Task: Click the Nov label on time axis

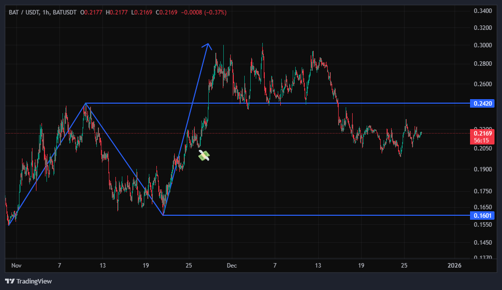Action: point(16,265)
